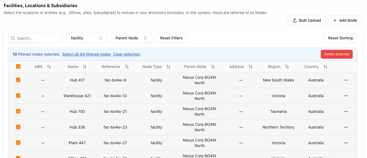Open the actions menu for Hub 700
The height and width of the screenshot is (158, 367).
coord(346,111)
